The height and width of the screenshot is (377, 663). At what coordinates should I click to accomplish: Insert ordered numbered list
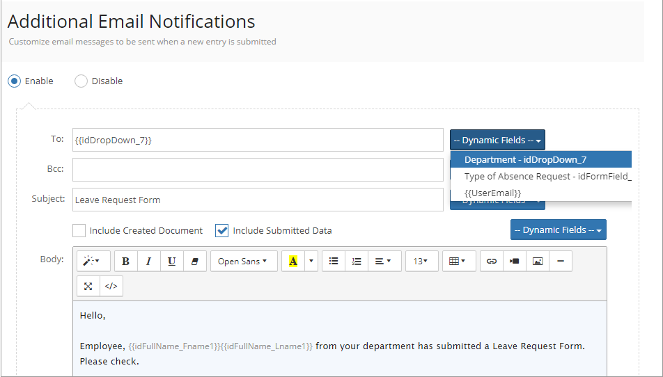[x=357, y=261]
